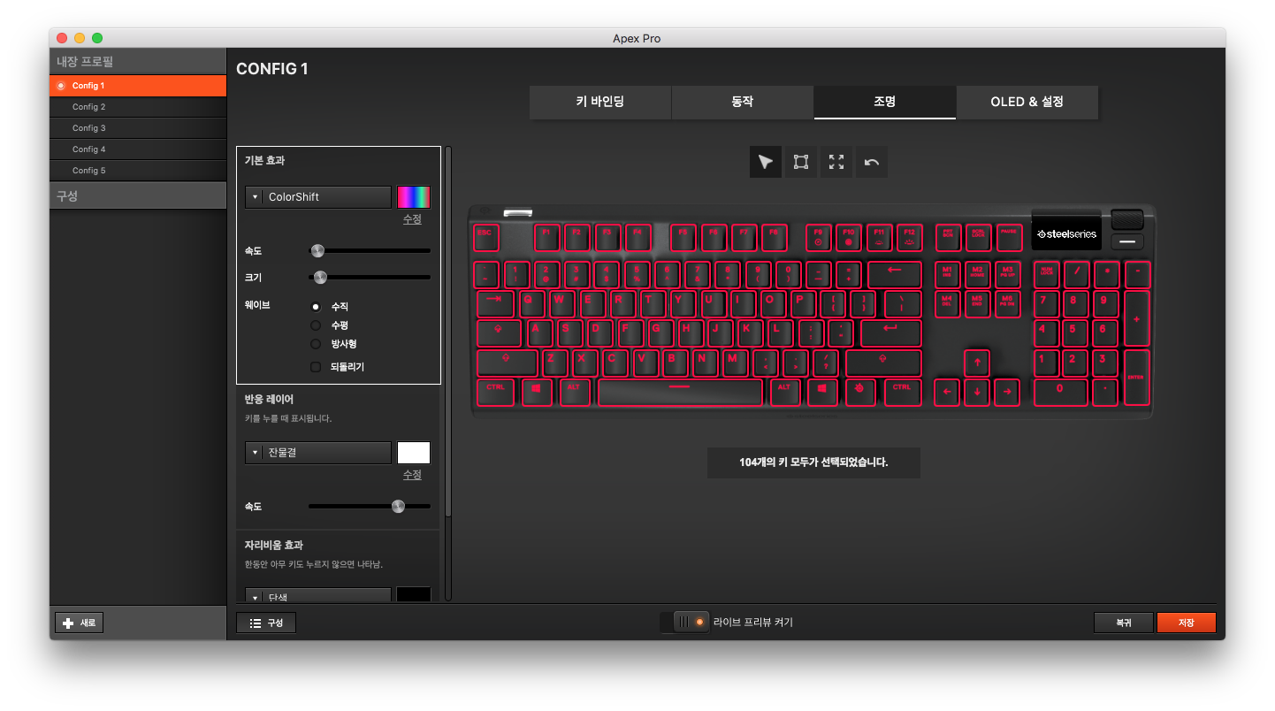Select the Config 3 profile
Image resolution: width=1275 pixels, height=711 pixels.
click(x=138, y=128)
